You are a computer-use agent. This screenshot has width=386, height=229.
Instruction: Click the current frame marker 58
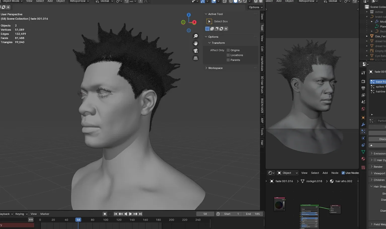tap(78, 220)
